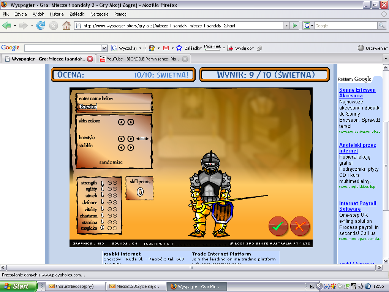Decrease strength with minus icon
This screenshot has width=389, height=292.
click(x=110, y=183)
